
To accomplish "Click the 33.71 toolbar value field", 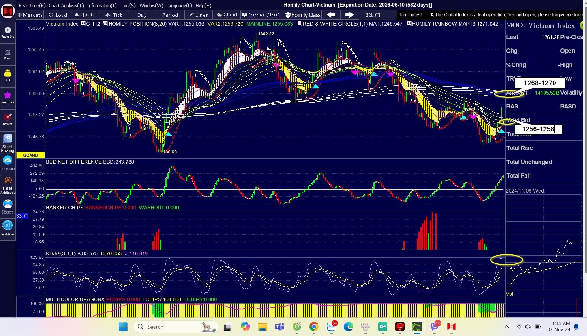I will coord(373,15).
